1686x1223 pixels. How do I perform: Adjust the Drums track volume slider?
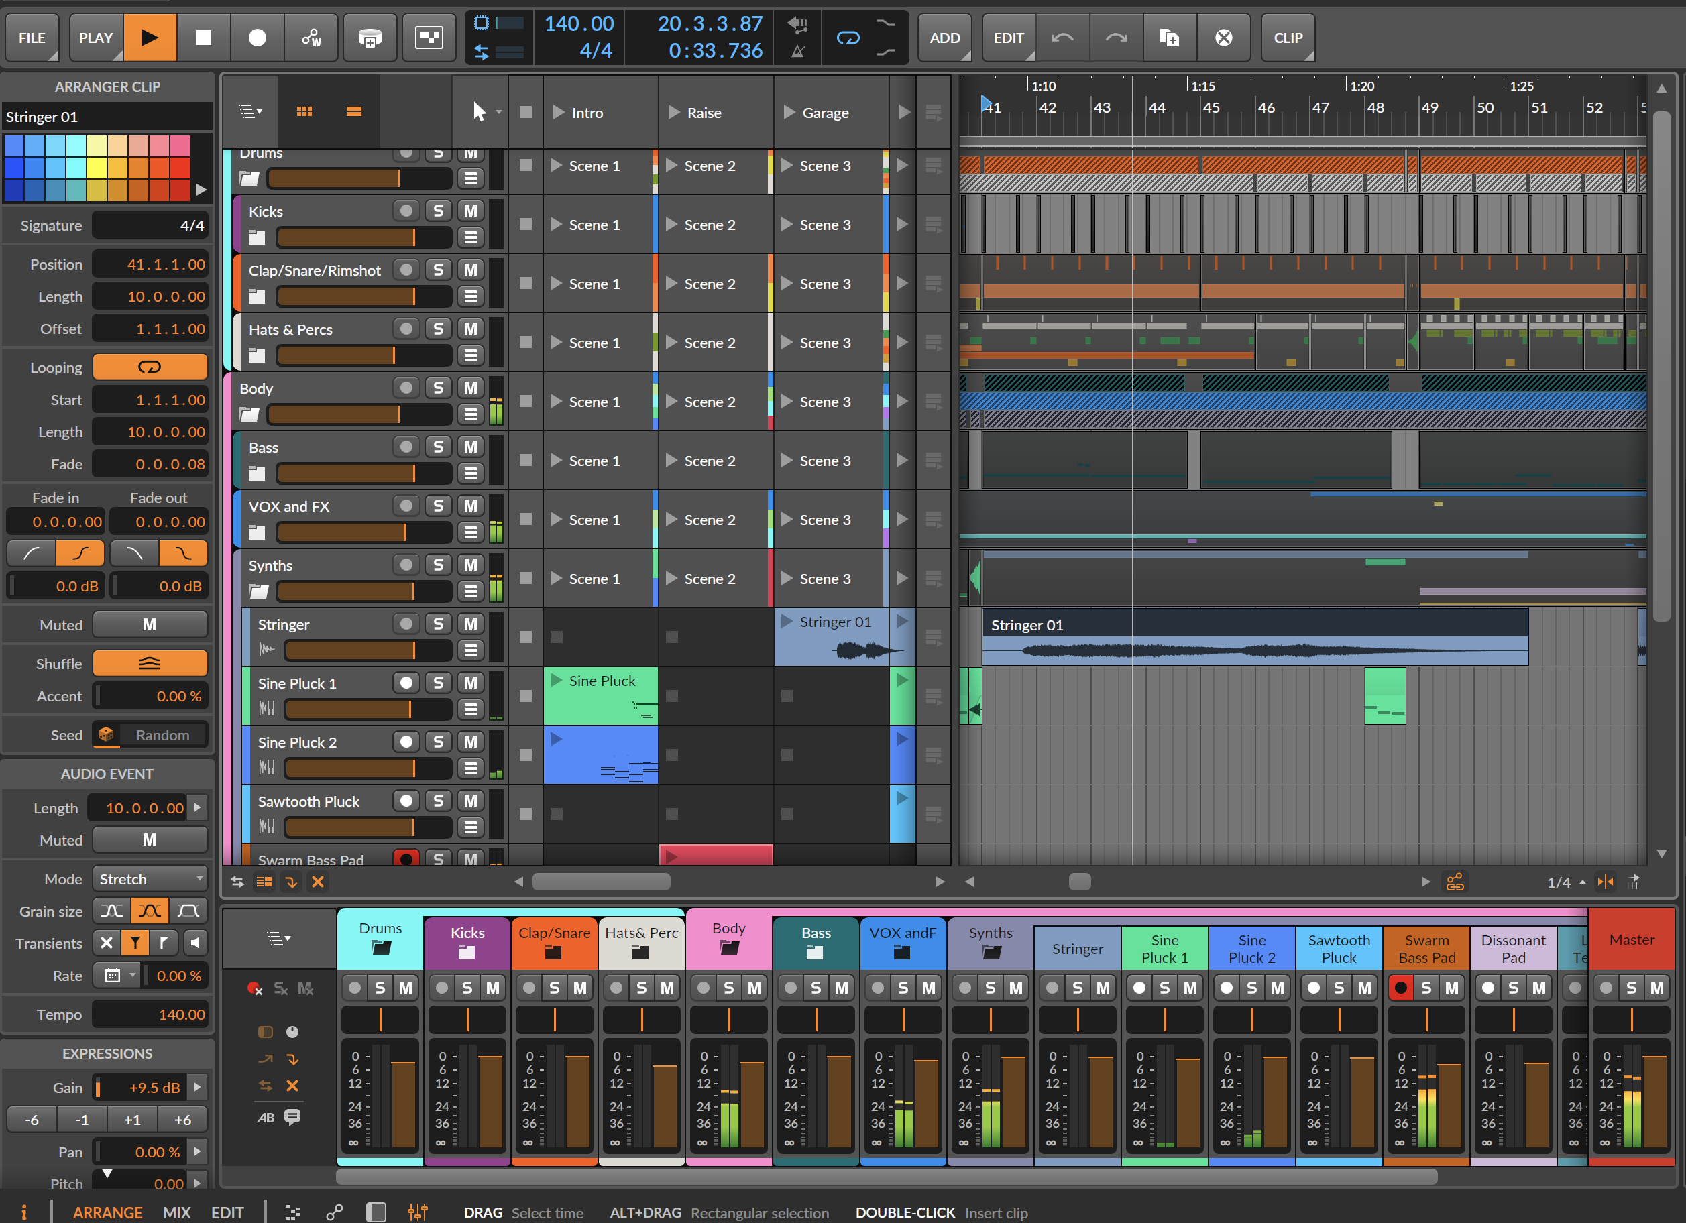359,178
